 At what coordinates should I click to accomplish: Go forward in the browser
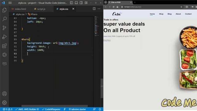click(x=110, y=7)
